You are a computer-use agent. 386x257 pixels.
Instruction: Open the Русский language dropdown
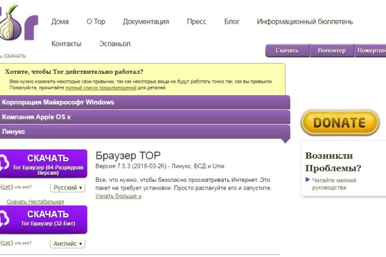(x=68, y=188)
